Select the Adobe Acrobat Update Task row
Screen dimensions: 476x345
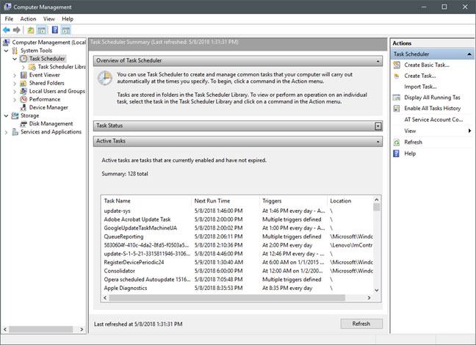coord(238,219)
